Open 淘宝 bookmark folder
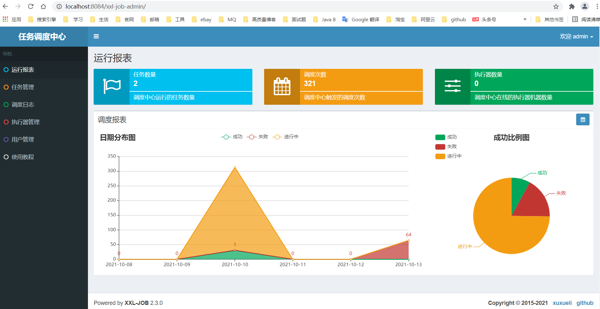 click(x=396, y=19)
